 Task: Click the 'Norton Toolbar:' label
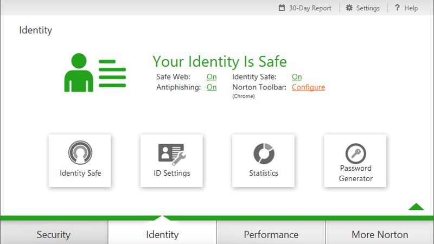coord(259,87)
